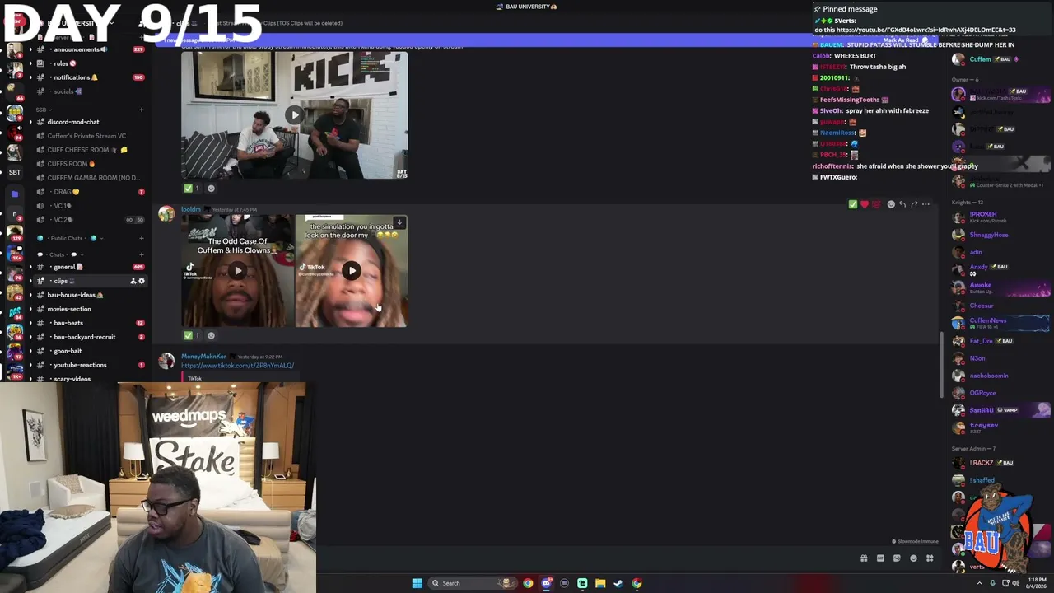
Task: Play 'The Odd Case Of Cuffem' TikTok video
Action: click(238, 270)
